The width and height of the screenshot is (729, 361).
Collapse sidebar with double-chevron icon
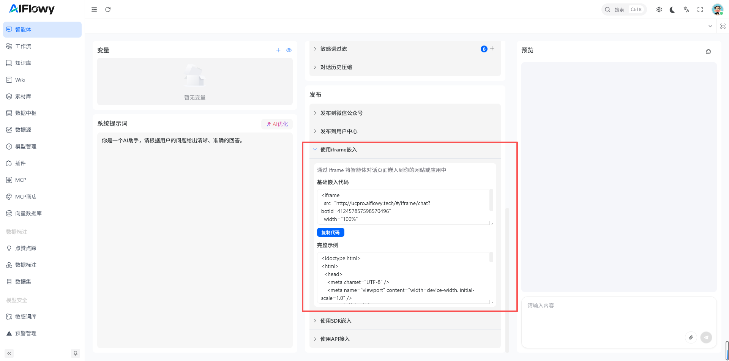tap(9, 353)
